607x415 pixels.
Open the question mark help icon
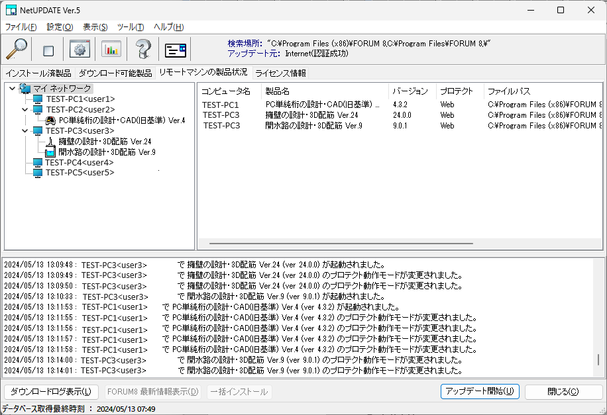(x=143, y=49)
